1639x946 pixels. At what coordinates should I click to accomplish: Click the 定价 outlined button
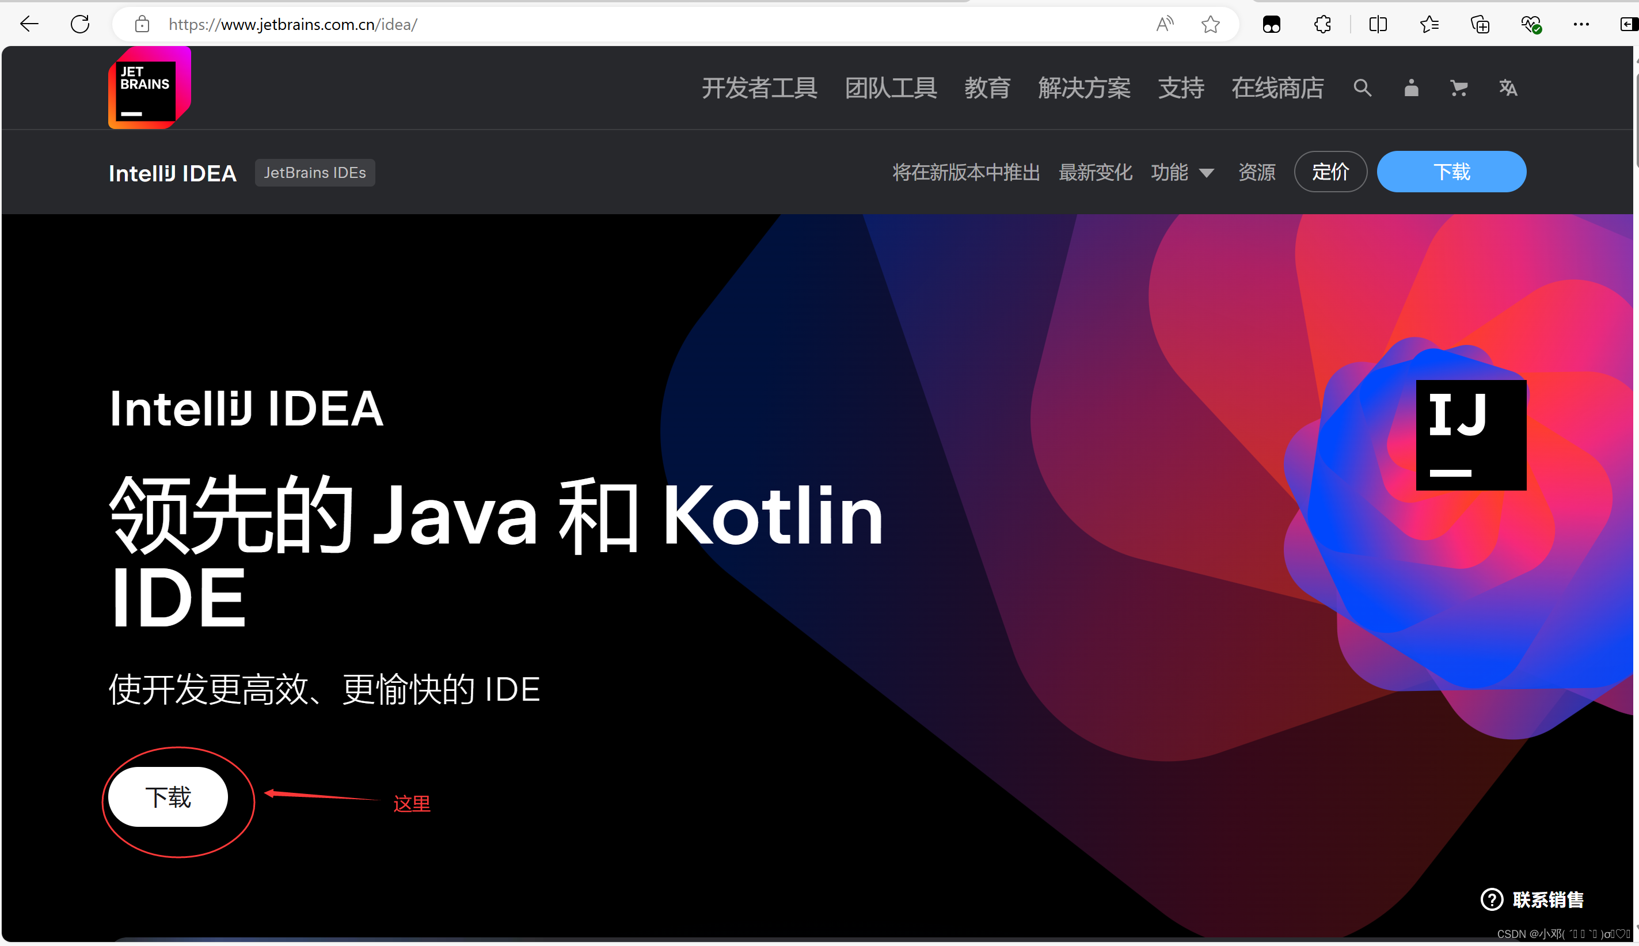point(1330,172)
